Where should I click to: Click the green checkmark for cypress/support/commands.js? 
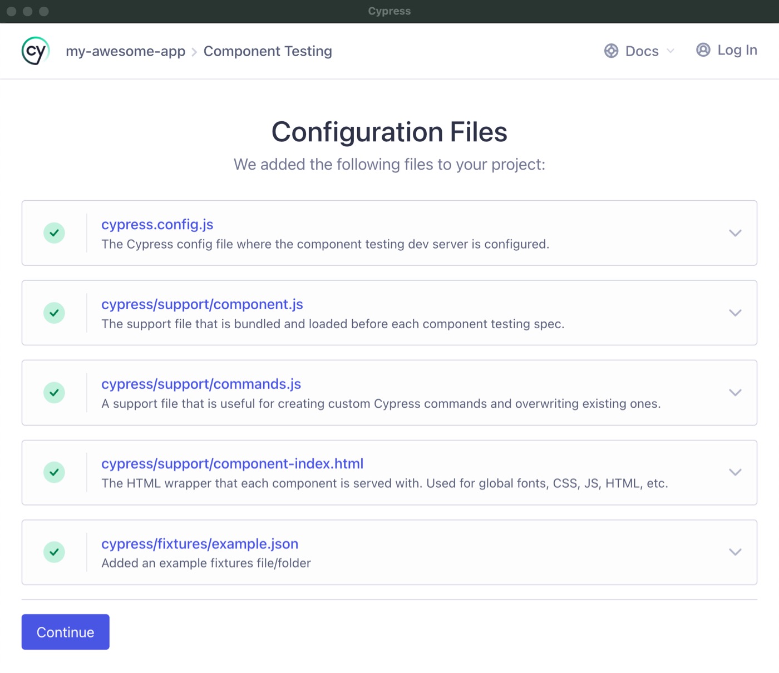[x=54, y=393]
